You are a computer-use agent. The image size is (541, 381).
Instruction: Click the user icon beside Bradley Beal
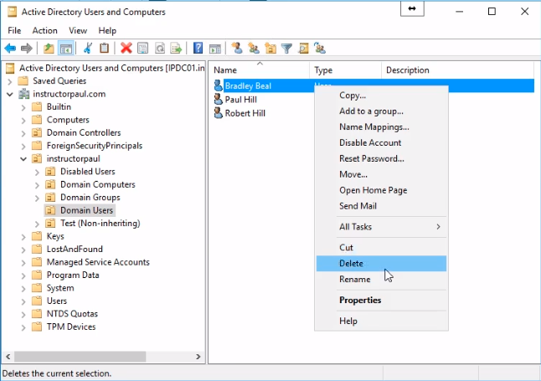pos(218,85)
